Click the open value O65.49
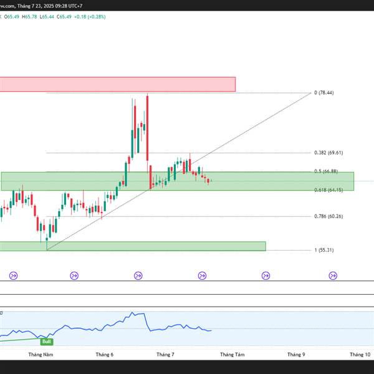 [11, 17]
